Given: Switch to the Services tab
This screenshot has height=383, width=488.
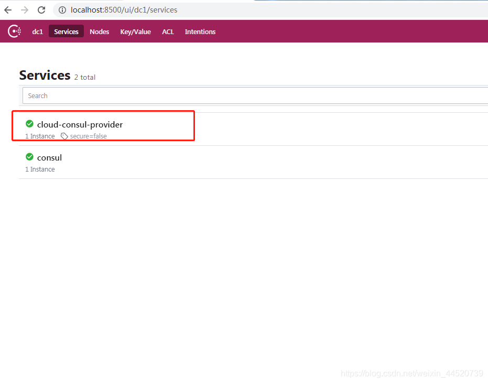Looking at the screenshot, I should click(x=66, y=31).
